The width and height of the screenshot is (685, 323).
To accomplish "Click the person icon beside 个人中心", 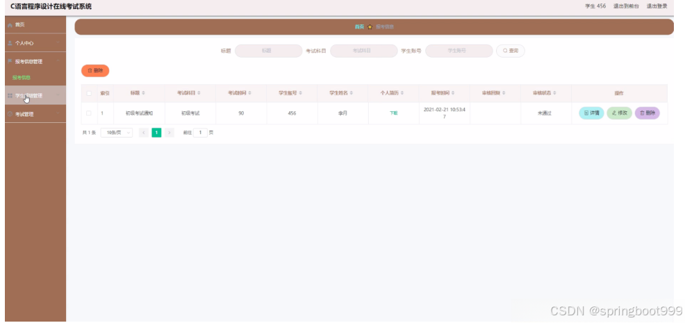I will tap(10, 43).
